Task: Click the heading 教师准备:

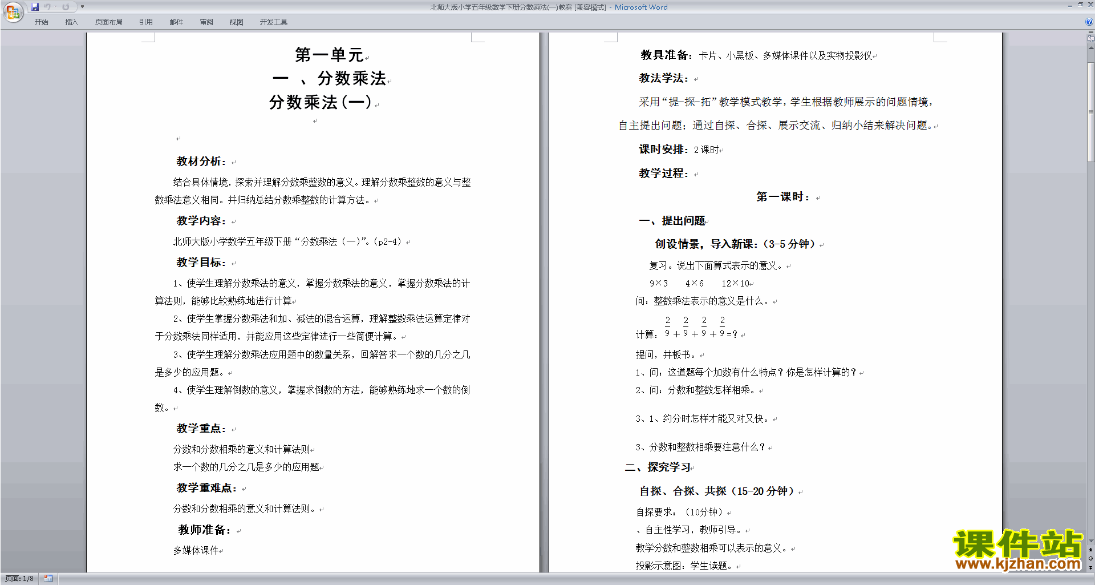Action: [205, 530]
